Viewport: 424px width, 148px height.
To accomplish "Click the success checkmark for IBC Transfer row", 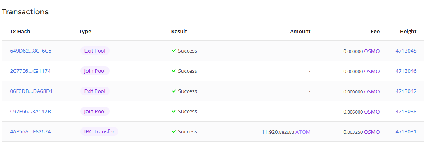I will (174, 131).
